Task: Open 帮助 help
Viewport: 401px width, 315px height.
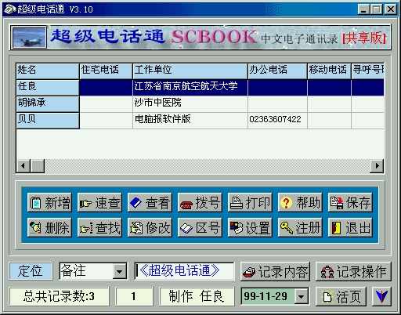Action: [300, 202]
